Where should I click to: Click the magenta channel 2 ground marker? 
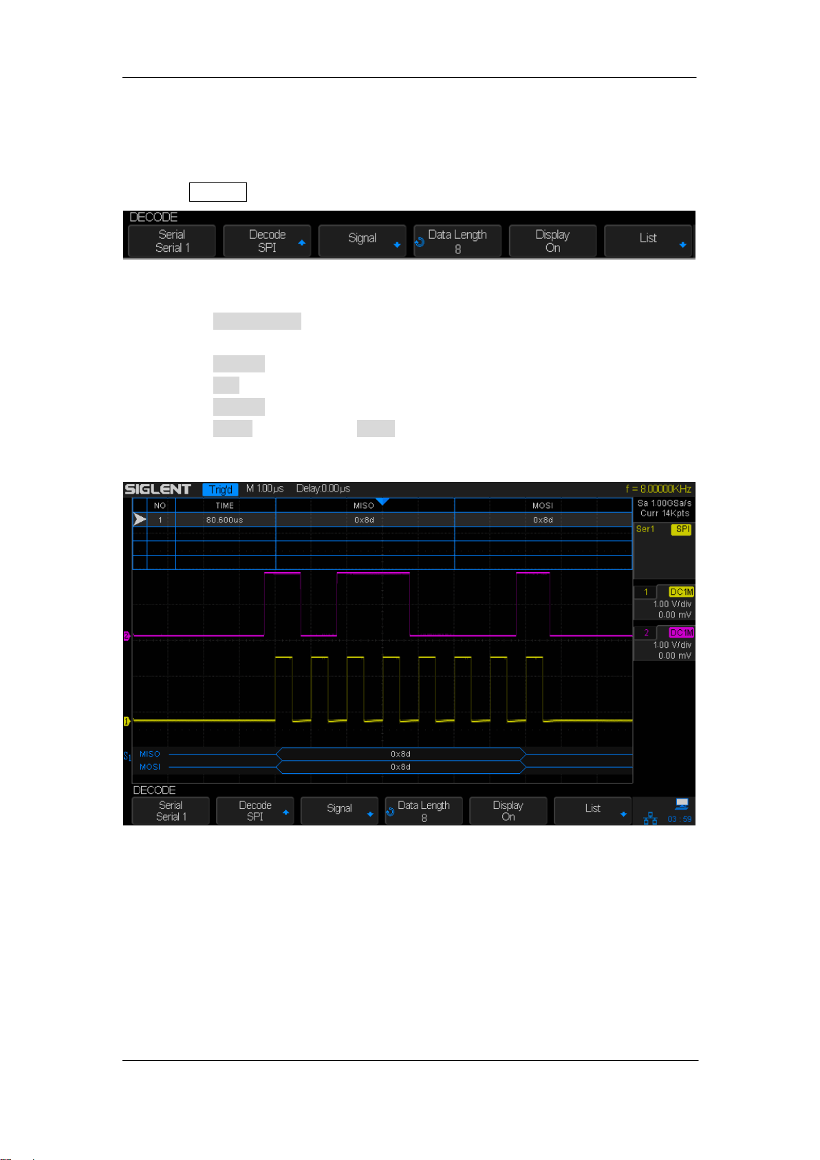coord(127,636)
